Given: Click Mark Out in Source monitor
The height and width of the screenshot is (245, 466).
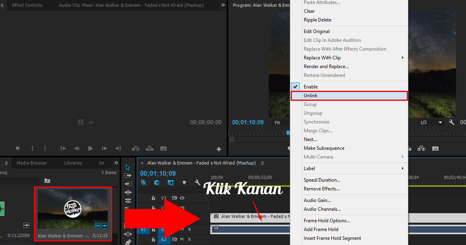Looking at the screenshot, I should point(45,148).
